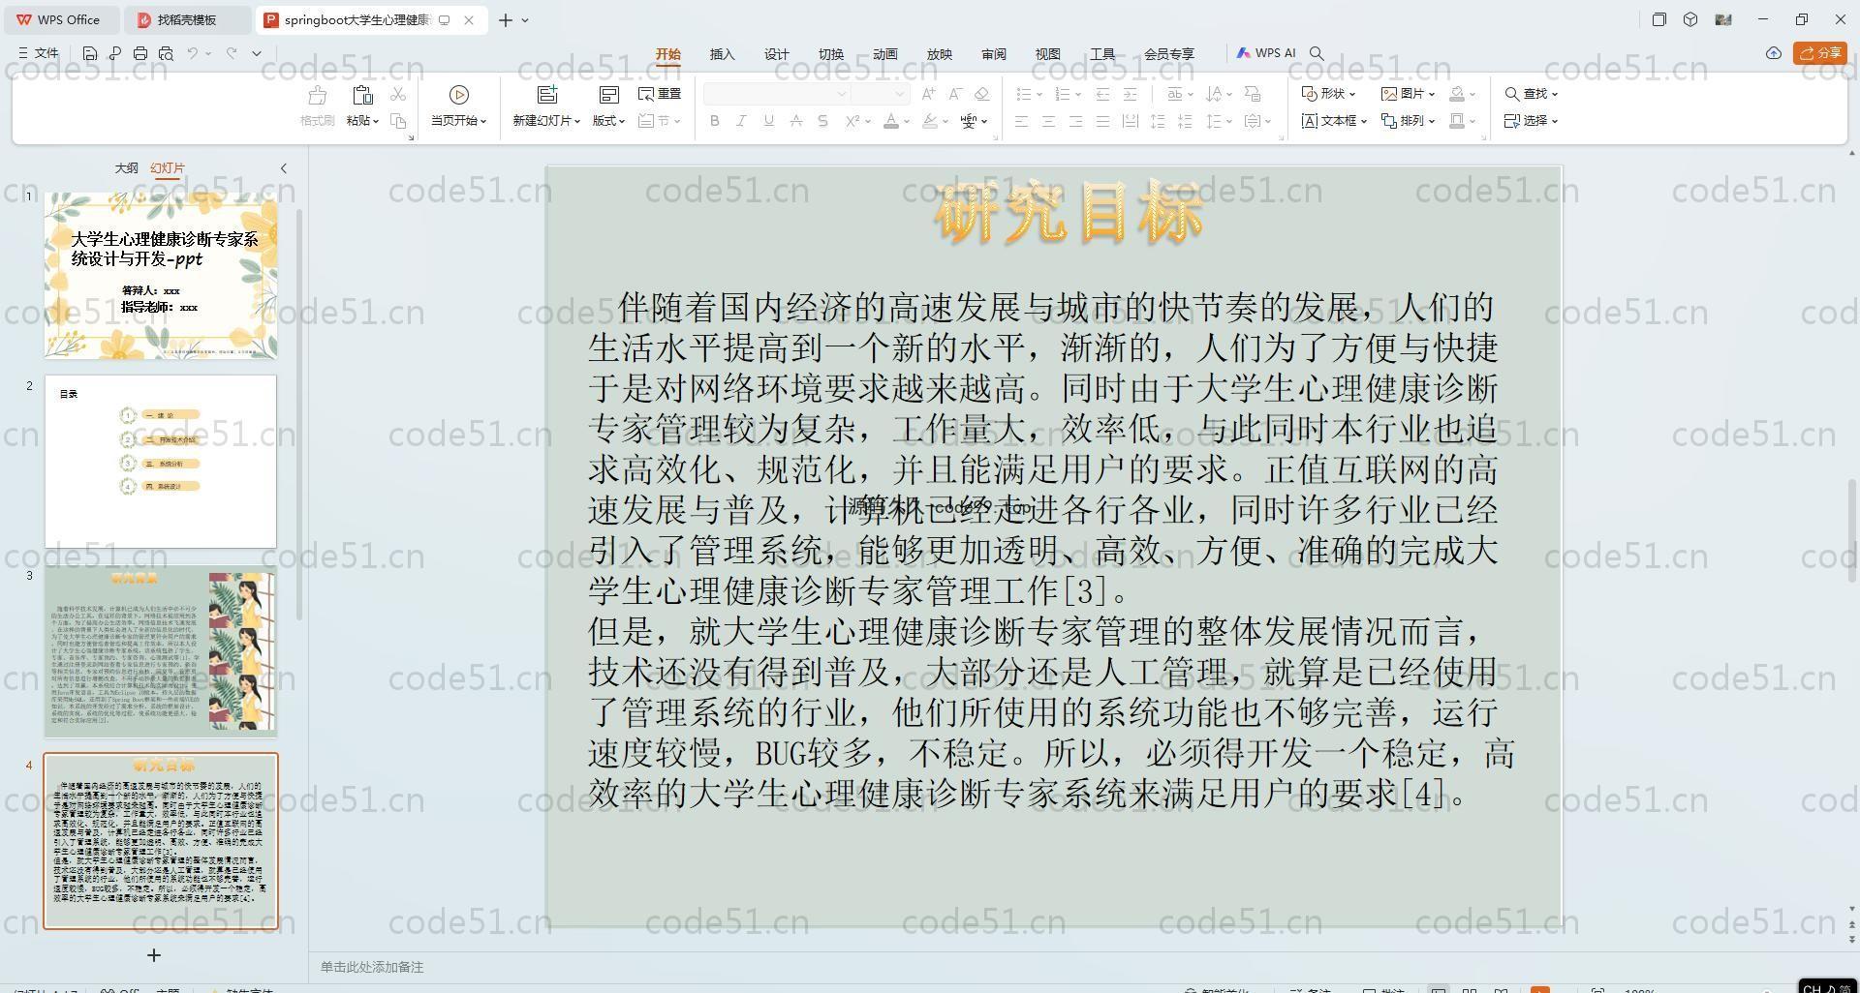The image size is (1860, 993).
Task: Click the new slide (新建幻灯片) icon
Action: (547, 94)
